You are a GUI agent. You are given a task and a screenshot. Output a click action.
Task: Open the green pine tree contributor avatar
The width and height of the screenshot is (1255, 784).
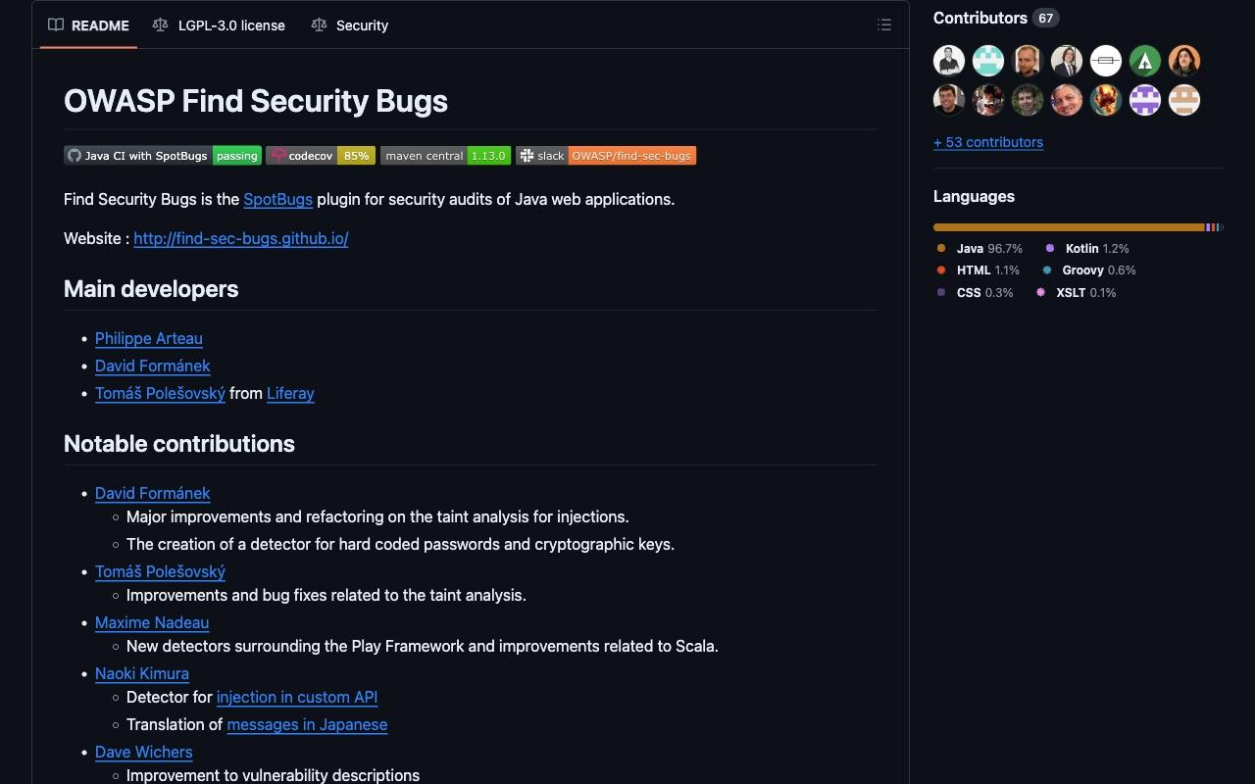click(1145, 61)
